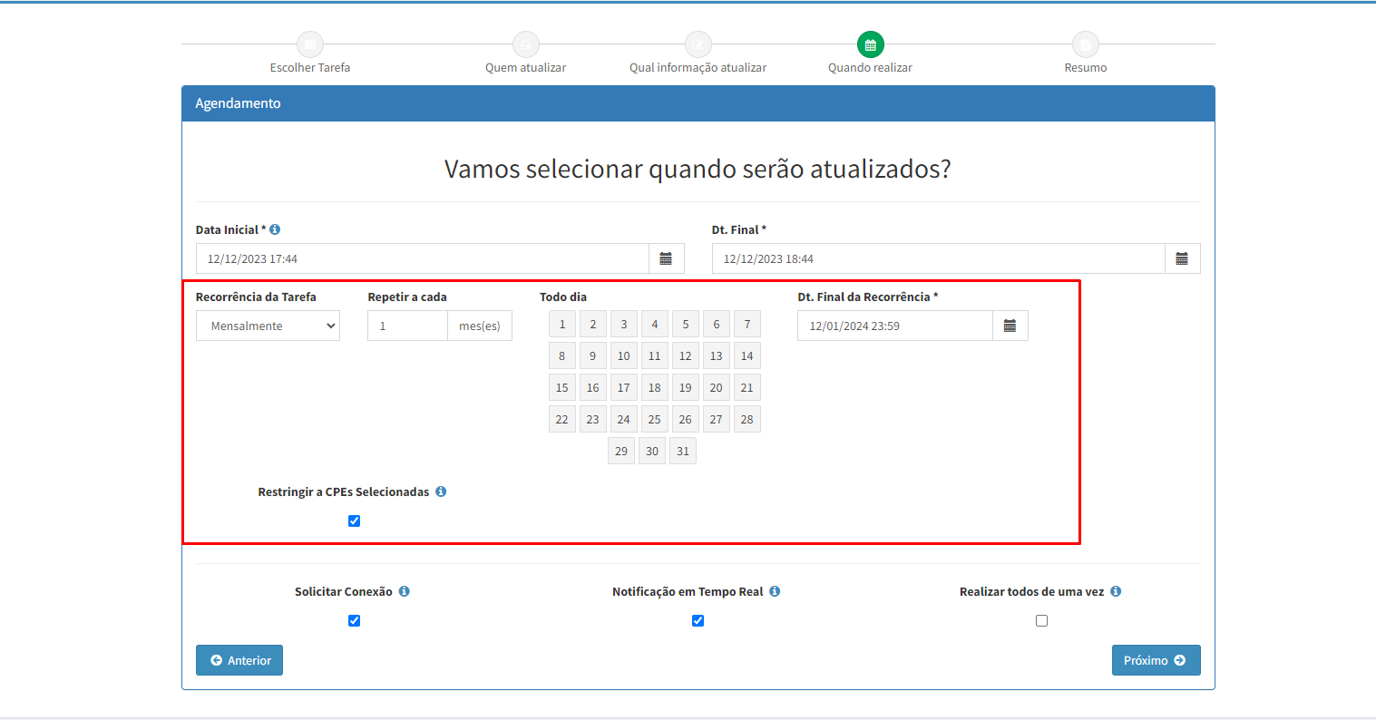Select day 7 in Todo dia grid
Screen dimensions: 1376x720
click(747, 324)
